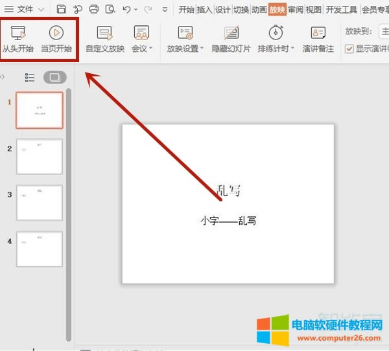This screenshot has height=351, width=389.
Task: Toggle the 显示演讲 checkbox
Action: (349, 49)
